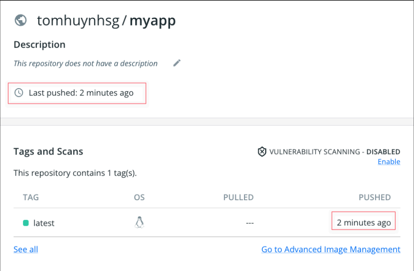This screenshot has width=414, height=271.
Task: Click VULNERABILITY SCANNING - DISABLED label
Action: point(335,152)
